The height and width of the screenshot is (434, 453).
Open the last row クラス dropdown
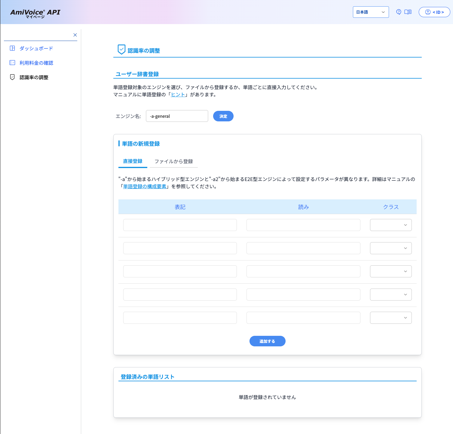pos(391,318)
